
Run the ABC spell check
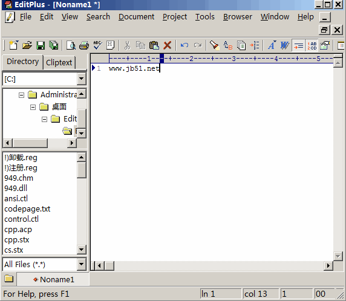click(97, 45)
